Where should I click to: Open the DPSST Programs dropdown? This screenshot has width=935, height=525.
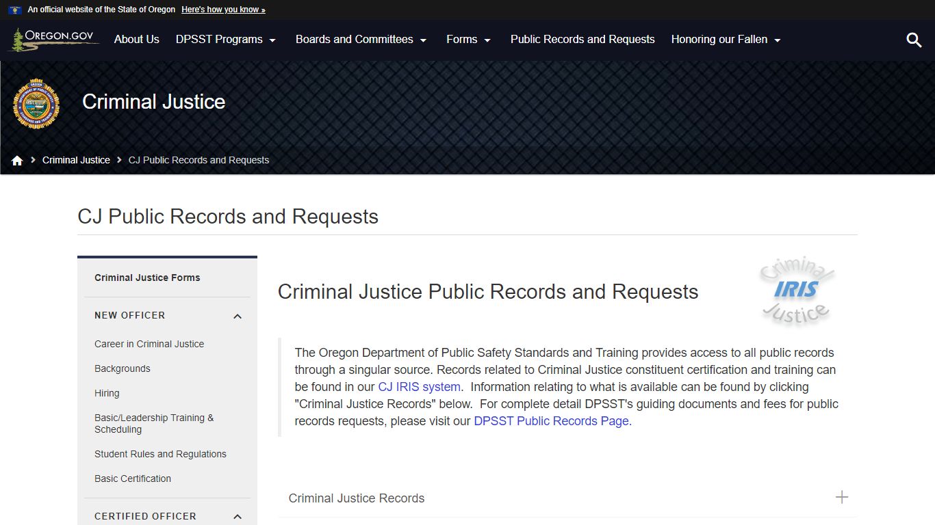click(x=226, y=40)
